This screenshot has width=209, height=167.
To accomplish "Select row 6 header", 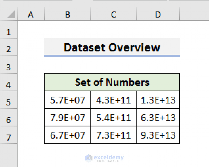I will tap(8, 117).
